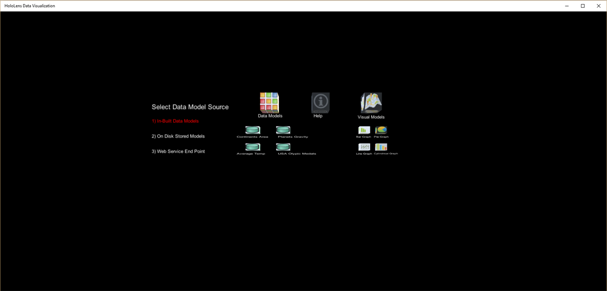
Task: Click the HoloLens Data Visualization title bar
Action: [29, 6]
